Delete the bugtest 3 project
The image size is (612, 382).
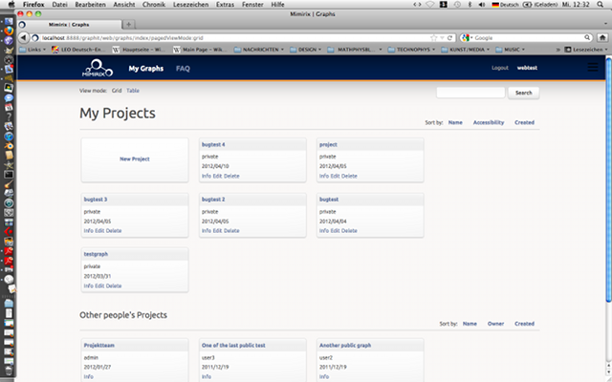(x=114, y=231)
